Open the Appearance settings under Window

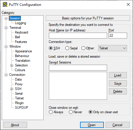pyautogui.click(x=24, y=51)
